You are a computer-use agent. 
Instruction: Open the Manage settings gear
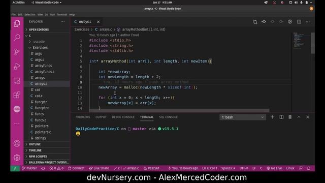(x=17, y=158)
